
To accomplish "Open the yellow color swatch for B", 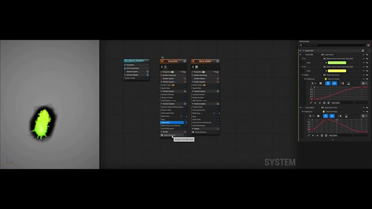I will (337, 71).
